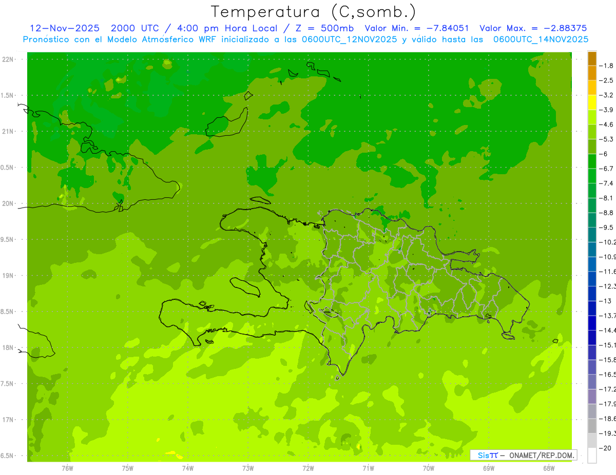Click the 'Temperatura (C,somb.)' map title

coord(313,12)
